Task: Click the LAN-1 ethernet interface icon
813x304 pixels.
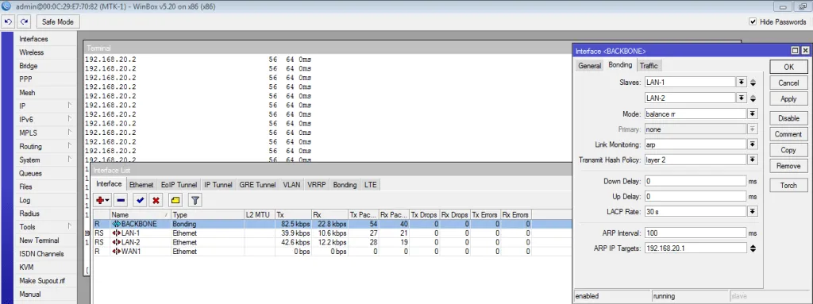Action: pyautogui.click(x=116, y=233)
